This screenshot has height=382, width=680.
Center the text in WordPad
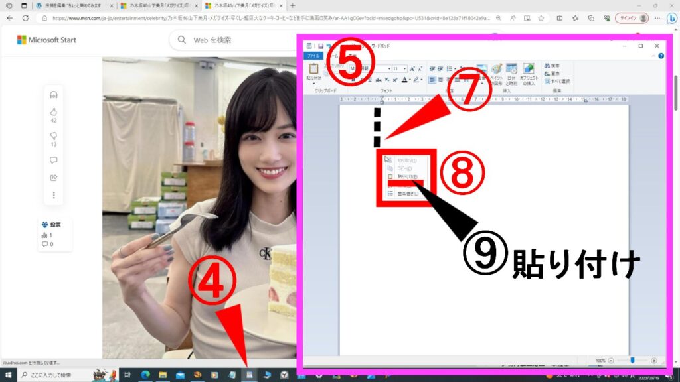pyautogui.click(x=440, y=80)
